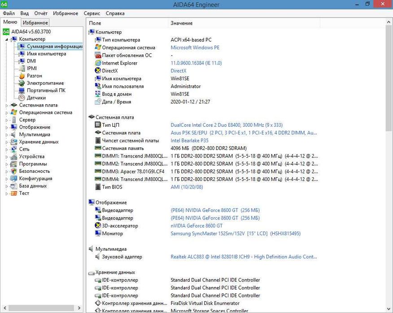393x313 pixels.
Task: Click the Безопасность shield icon
Action: click(x=14, y=171)
